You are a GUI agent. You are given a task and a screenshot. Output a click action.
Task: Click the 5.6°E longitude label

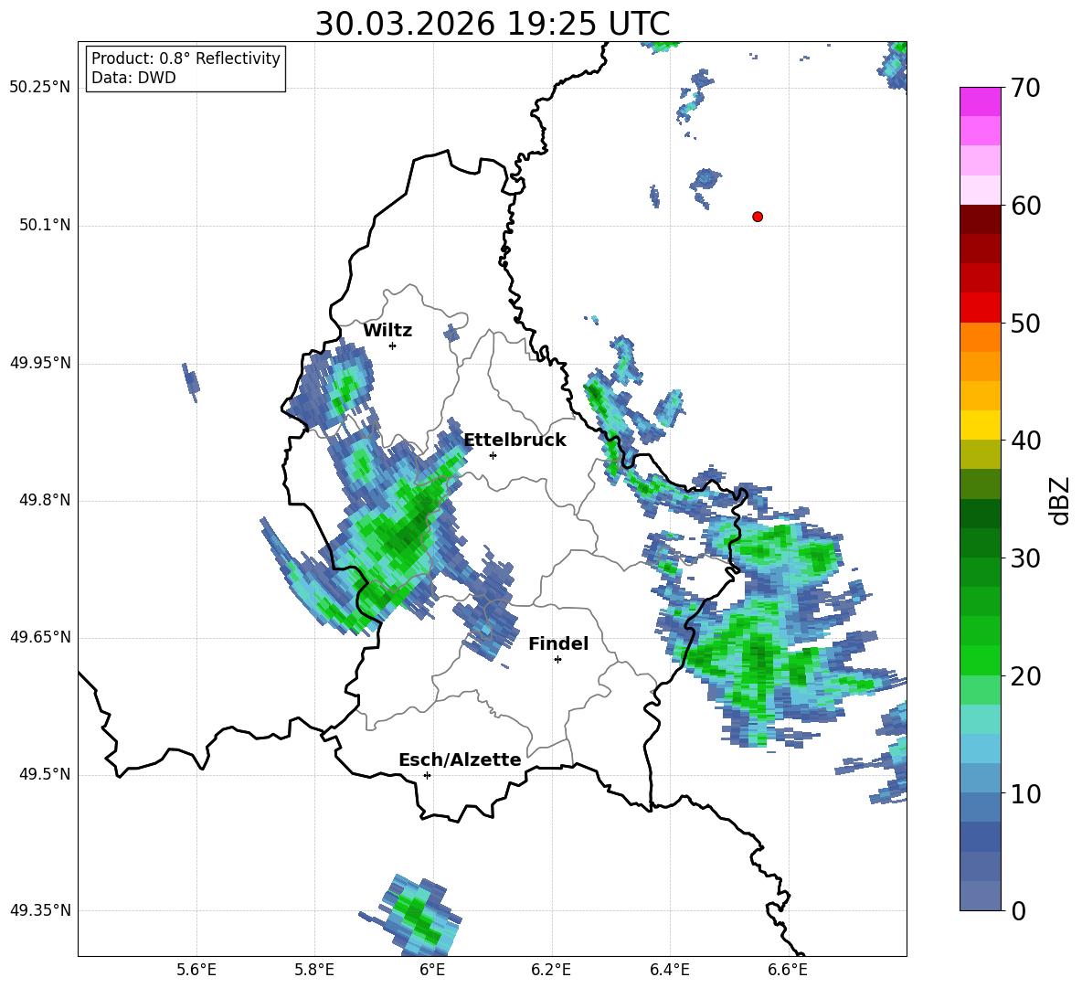tap(196, 970)
